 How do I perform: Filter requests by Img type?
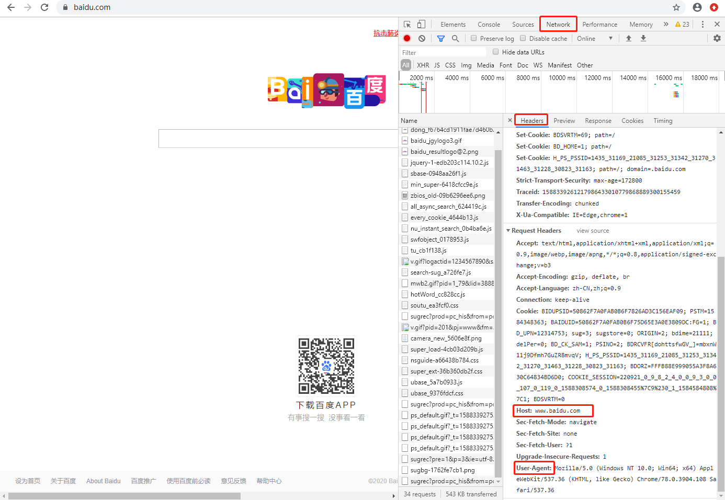pos(466,65)
